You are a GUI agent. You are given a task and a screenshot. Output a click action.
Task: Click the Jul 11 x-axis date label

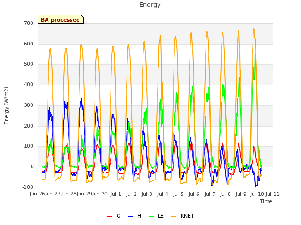tap(273, 194)
